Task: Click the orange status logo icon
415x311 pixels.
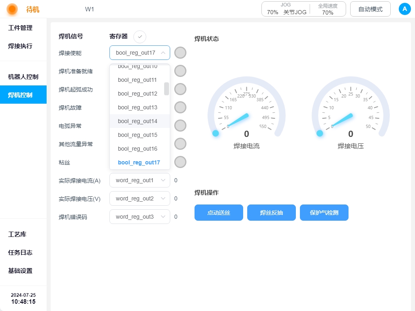Action: (x=12, y=9)
